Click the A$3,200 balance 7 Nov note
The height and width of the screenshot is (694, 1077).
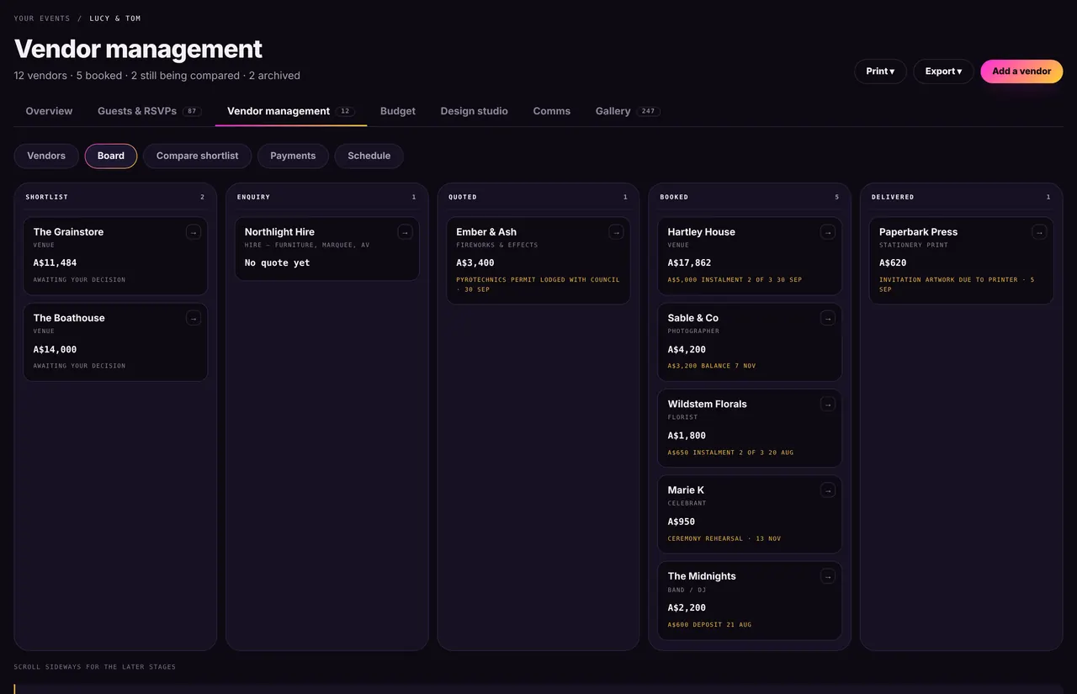point(712,366)
